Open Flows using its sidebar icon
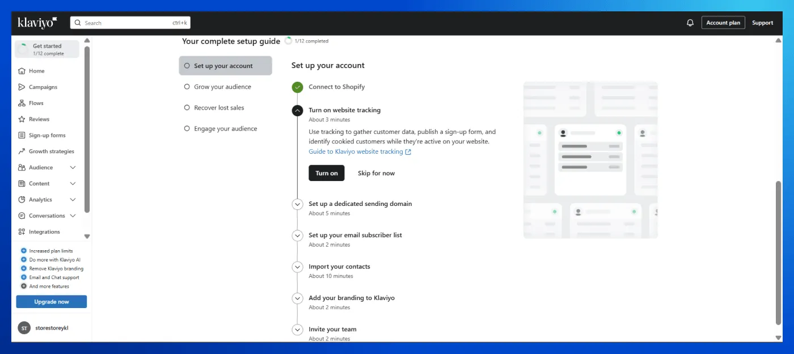This screenshot has height=354, width=794. click(22, 103)
